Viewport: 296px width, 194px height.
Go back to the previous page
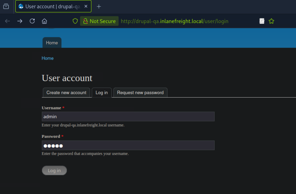7,21
